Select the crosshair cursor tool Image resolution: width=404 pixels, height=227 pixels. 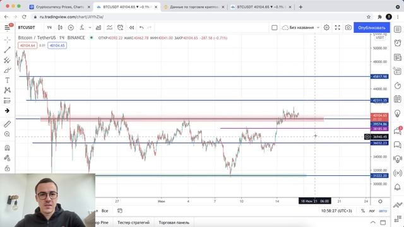tap(7, 39)
